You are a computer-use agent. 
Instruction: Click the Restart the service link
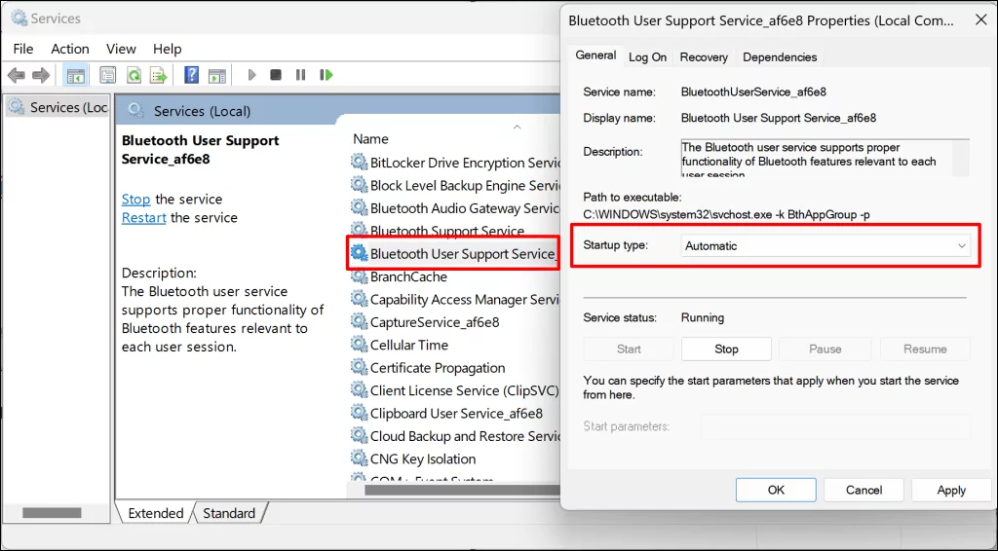point(143,218)
